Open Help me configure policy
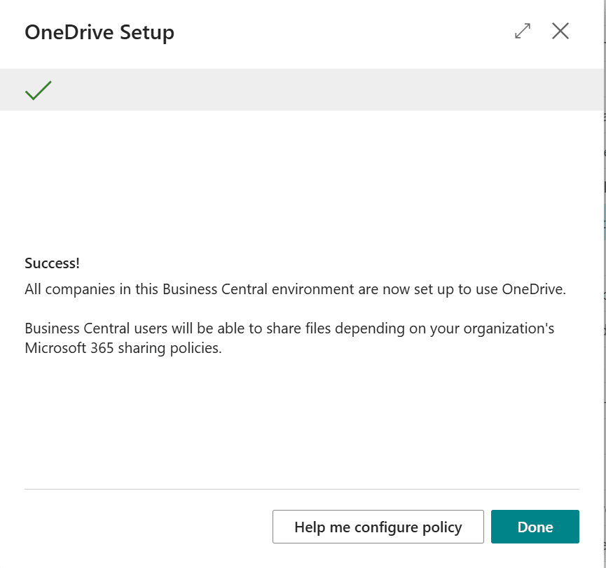The image size is (606, 568). click(378, 527)
